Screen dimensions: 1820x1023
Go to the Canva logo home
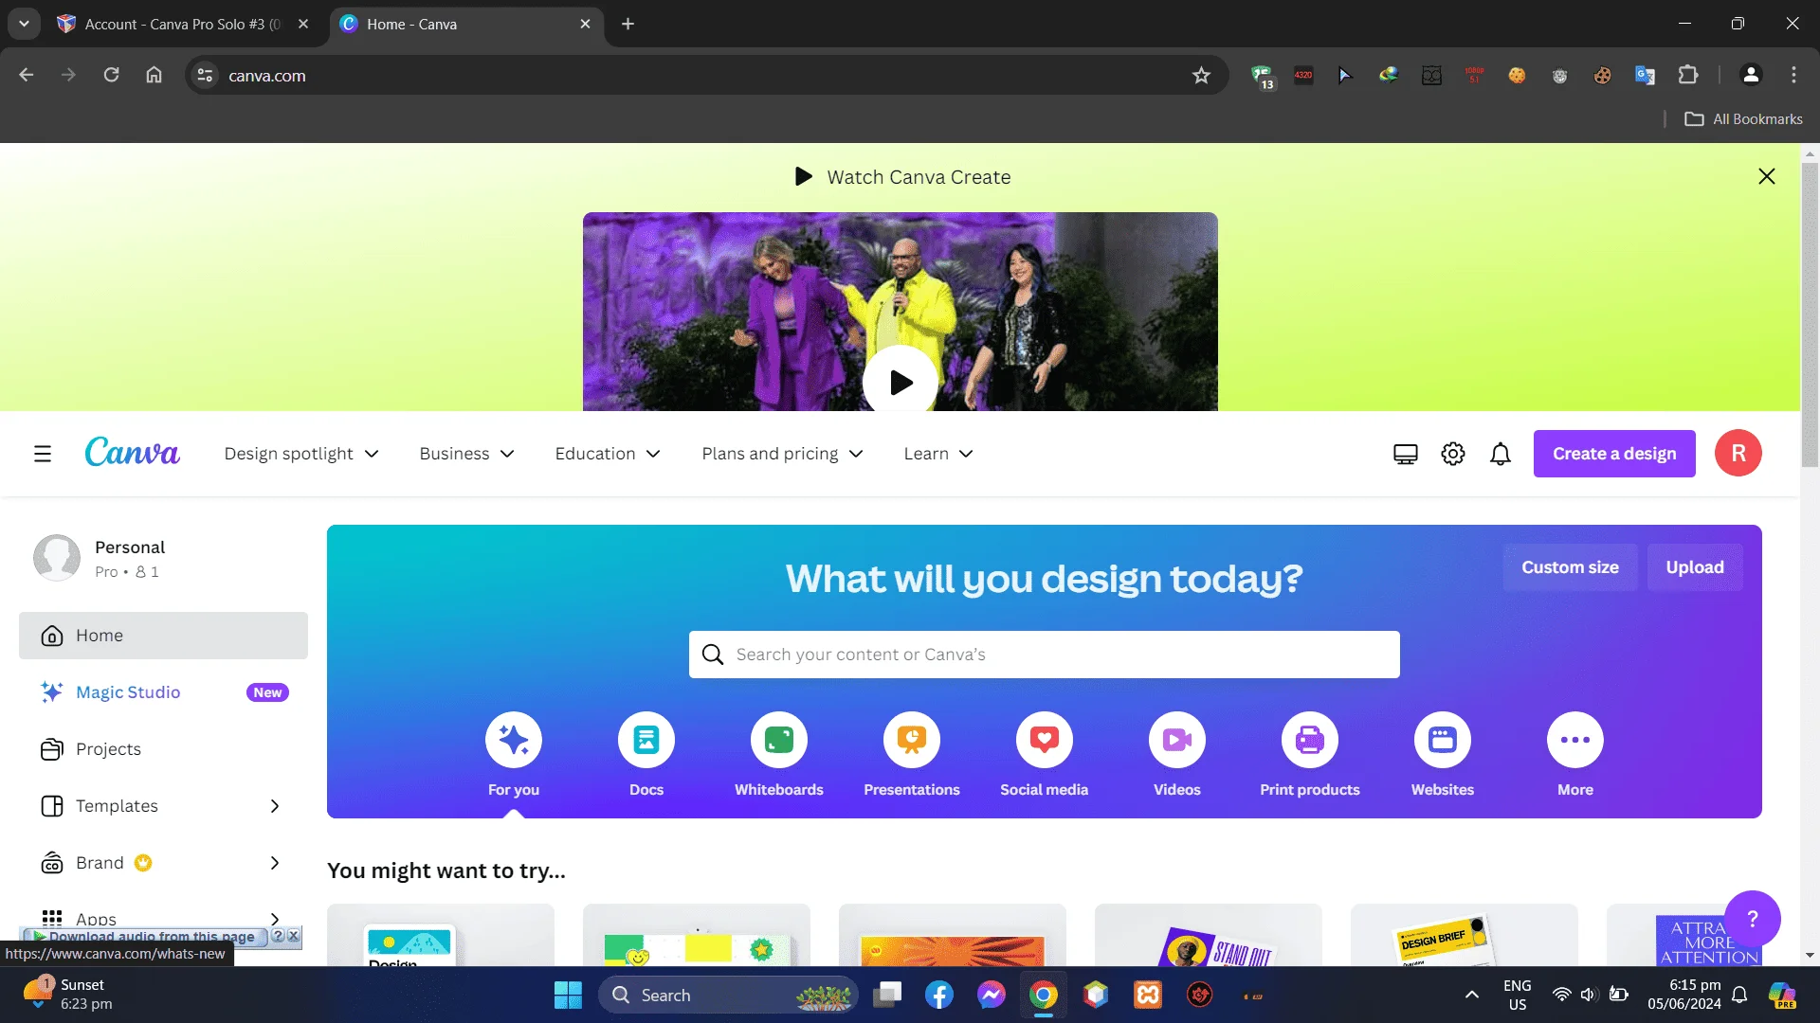click(133, 453)
